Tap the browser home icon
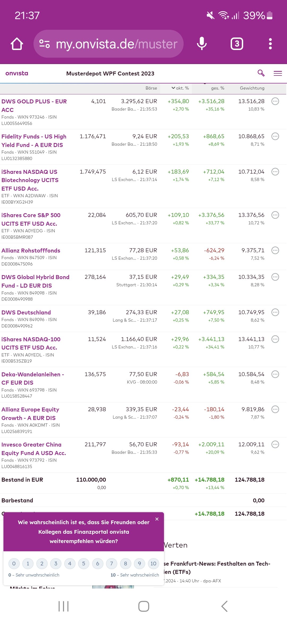Viewport: 287px width, 622px height. (17, 44)
